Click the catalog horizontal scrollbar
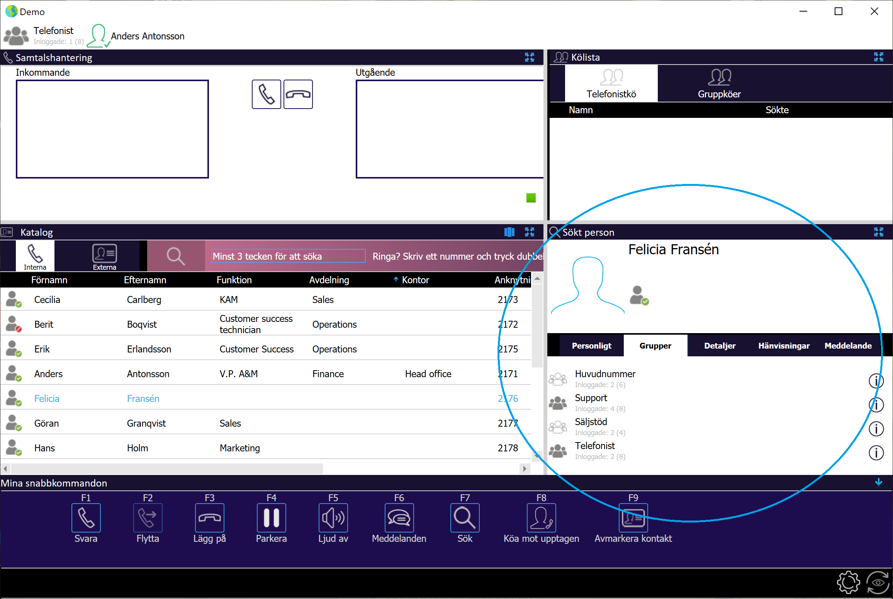 pyautogui.click(x=167, y=468)
